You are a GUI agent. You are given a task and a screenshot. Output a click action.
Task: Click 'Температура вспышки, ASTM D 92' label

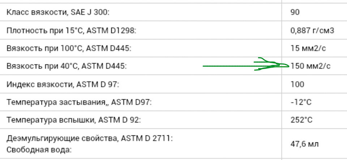coord(74,120)
